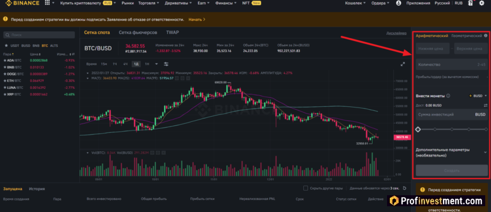Click the Поиск search field
This screenshot has width=491, height=212.
tap(39, 35)
